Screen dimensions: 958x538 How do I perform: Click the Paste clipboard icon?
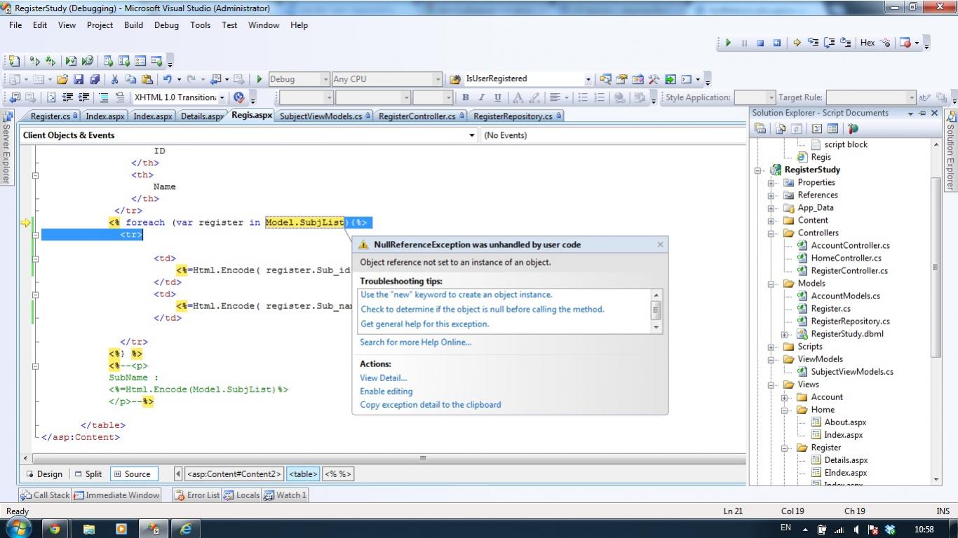147,79
